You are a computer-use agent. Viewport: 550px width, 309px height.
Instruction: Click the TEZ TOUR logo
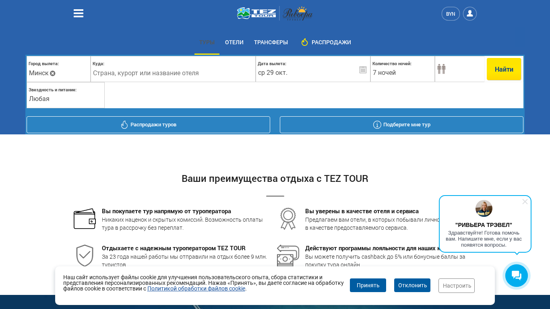(x=256, y=13)
